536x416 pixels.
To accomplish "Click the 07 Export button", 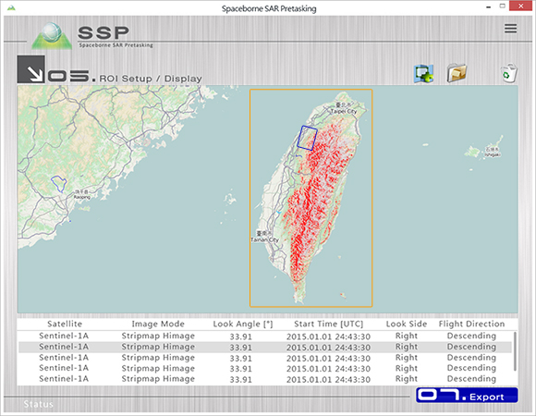I will coord(467,395).
